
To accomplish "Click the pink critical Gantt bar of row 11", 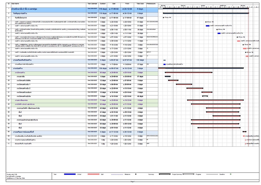I will point(245,49).
